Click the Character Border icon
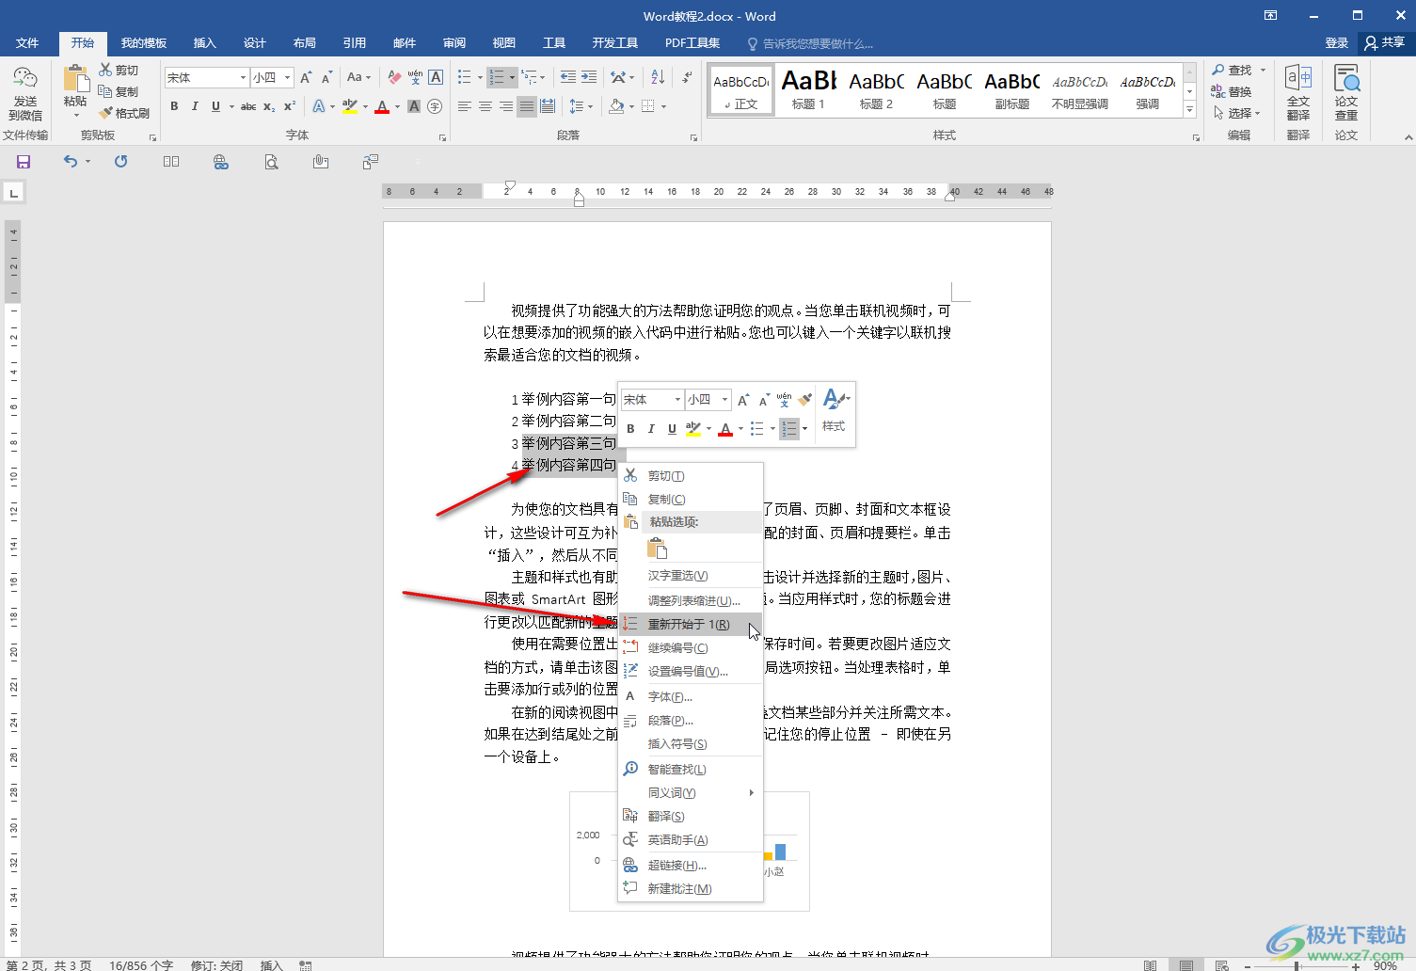The width and height of the screenshot is (1416, 971). (x=436, y=77)
